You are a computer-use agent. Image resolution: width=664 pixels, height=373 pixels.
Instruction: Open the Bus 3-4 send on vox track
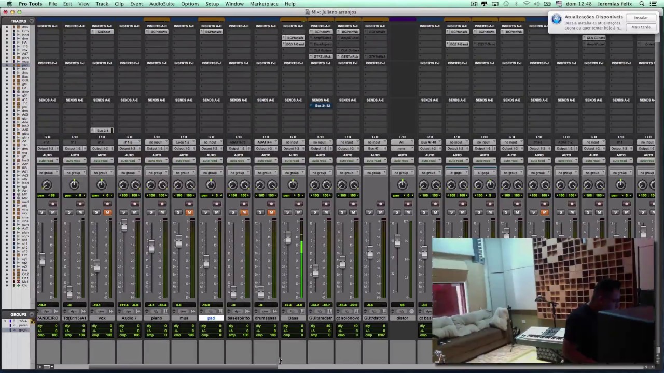click(x=102, y=131)
